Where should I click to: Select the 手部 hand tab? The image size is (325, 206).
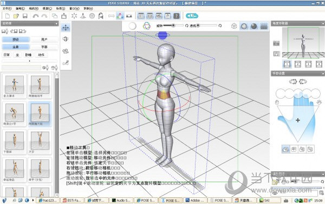pos(44,47)
